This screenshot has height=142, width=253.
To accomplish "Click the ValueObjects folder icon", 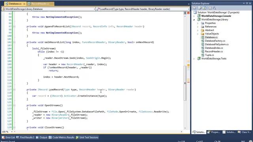I will (x=202, y=34).
